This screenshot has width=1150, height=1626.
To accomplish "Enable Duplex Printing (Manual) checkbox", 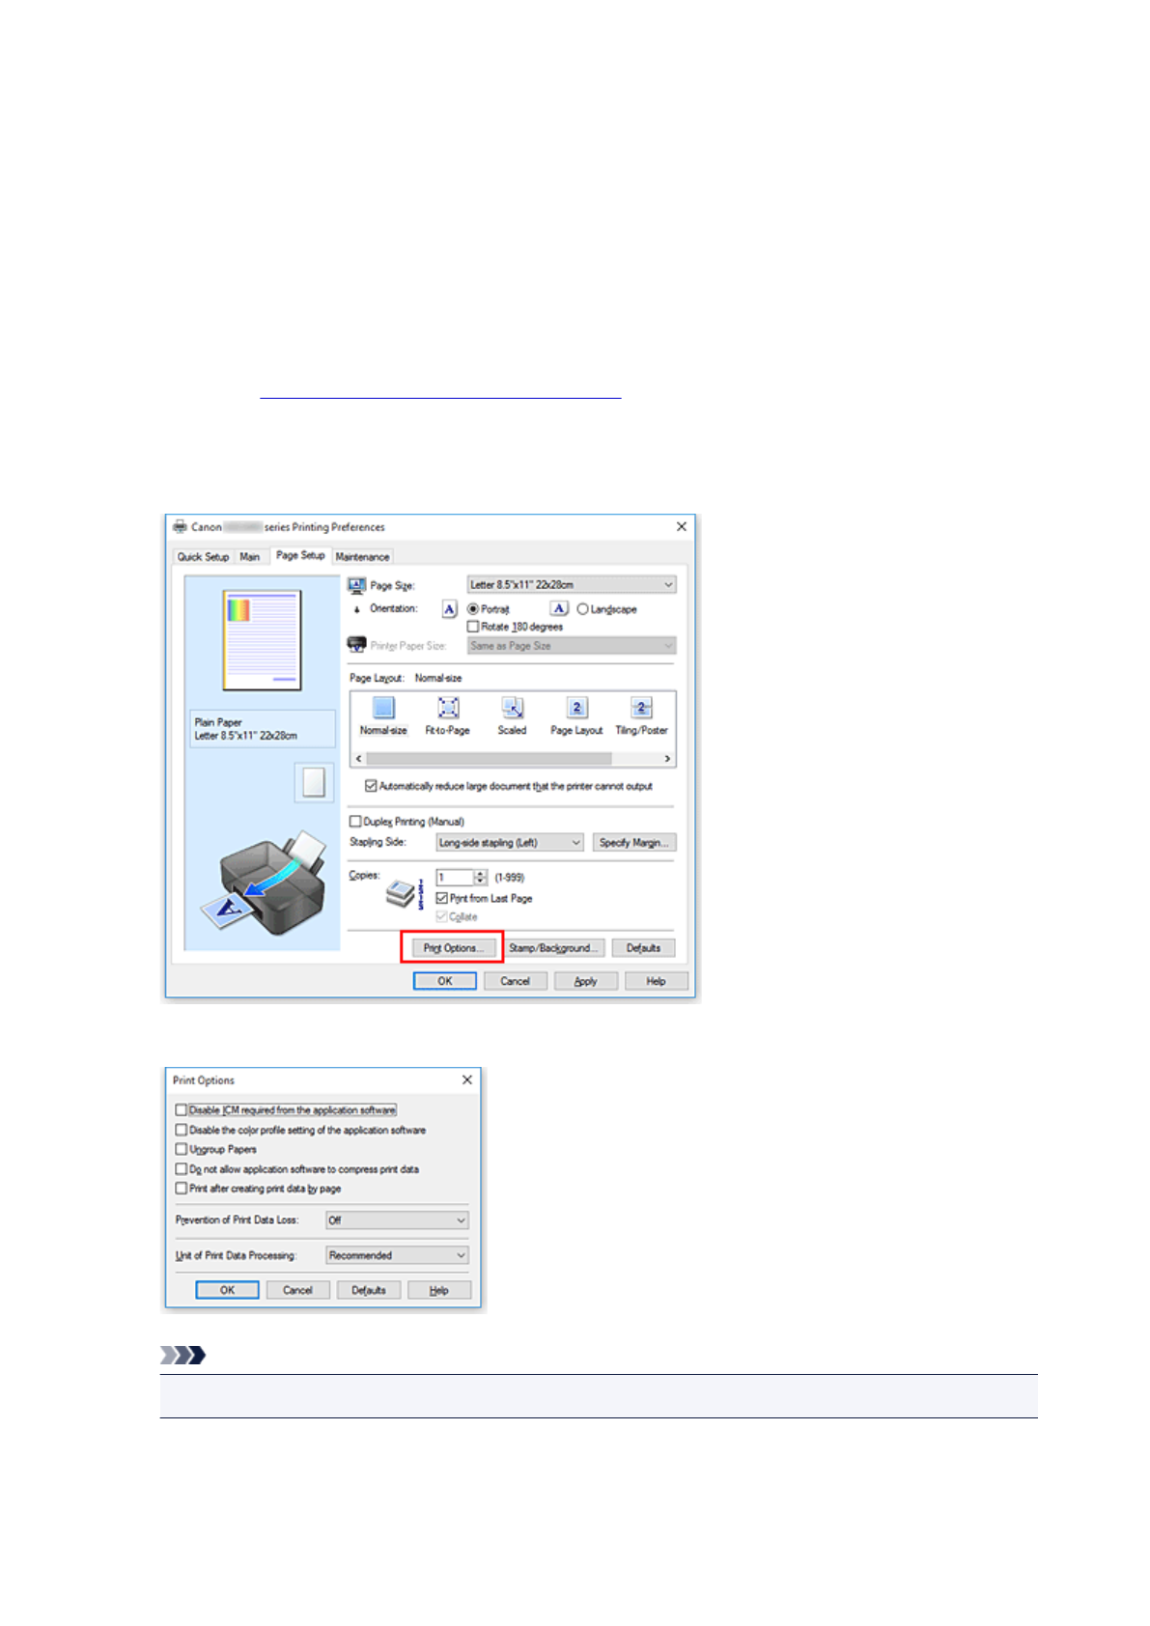I will [x=355, y=822].
